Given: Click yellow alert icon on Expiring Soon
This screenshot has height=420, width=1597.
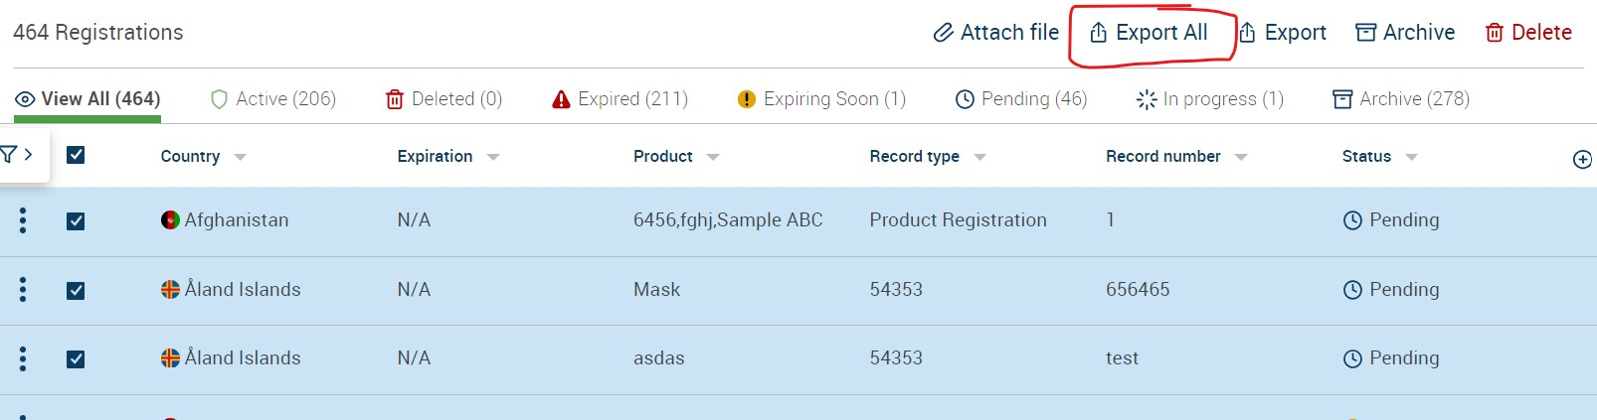Looking at the screenshot, I should pos(747,99).
